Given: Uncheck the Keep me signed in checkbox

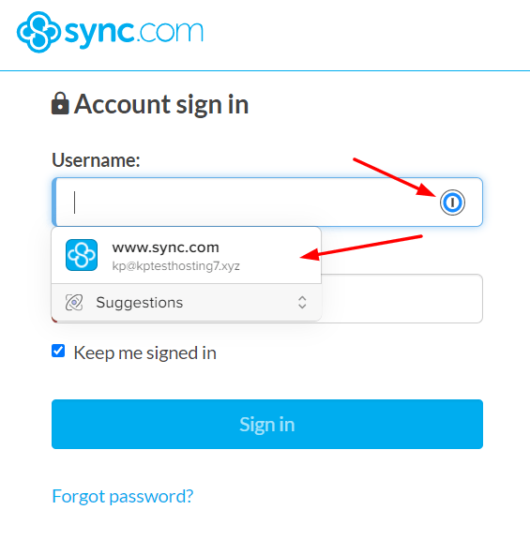Looking at the screenshot, I should [x=58, y=352].
